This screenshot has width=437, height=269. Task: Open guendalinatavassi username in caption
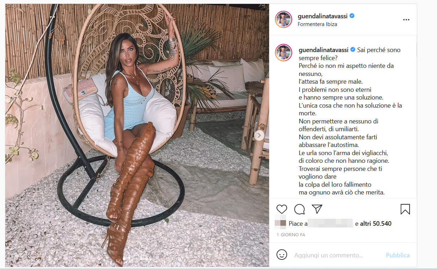[x=324, y=50]
